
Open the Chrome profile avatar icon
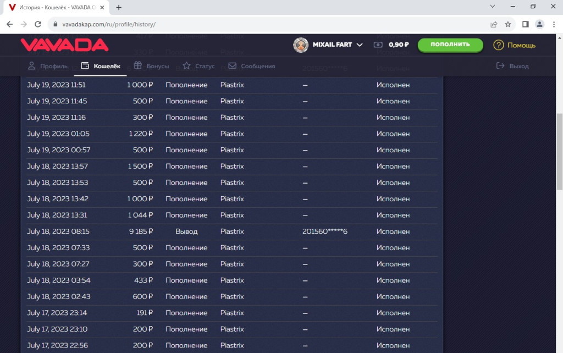[539, 24]
